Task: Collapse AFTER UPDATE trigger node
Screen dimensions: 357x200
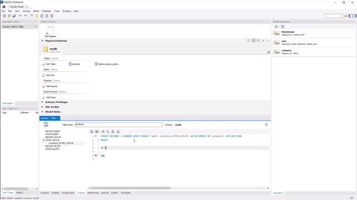Action: point(44,140)
